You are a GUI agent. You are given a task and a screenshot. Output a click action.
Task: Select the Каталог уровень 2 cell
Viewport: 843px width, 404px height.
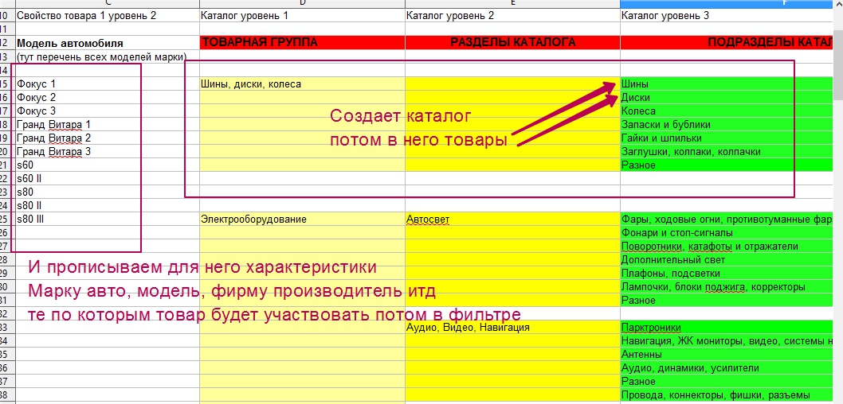pos(512,15)
